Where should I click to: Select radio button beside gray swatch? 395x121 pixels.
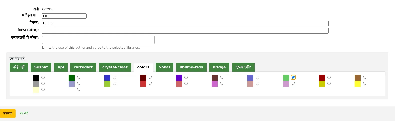[43, 83]
